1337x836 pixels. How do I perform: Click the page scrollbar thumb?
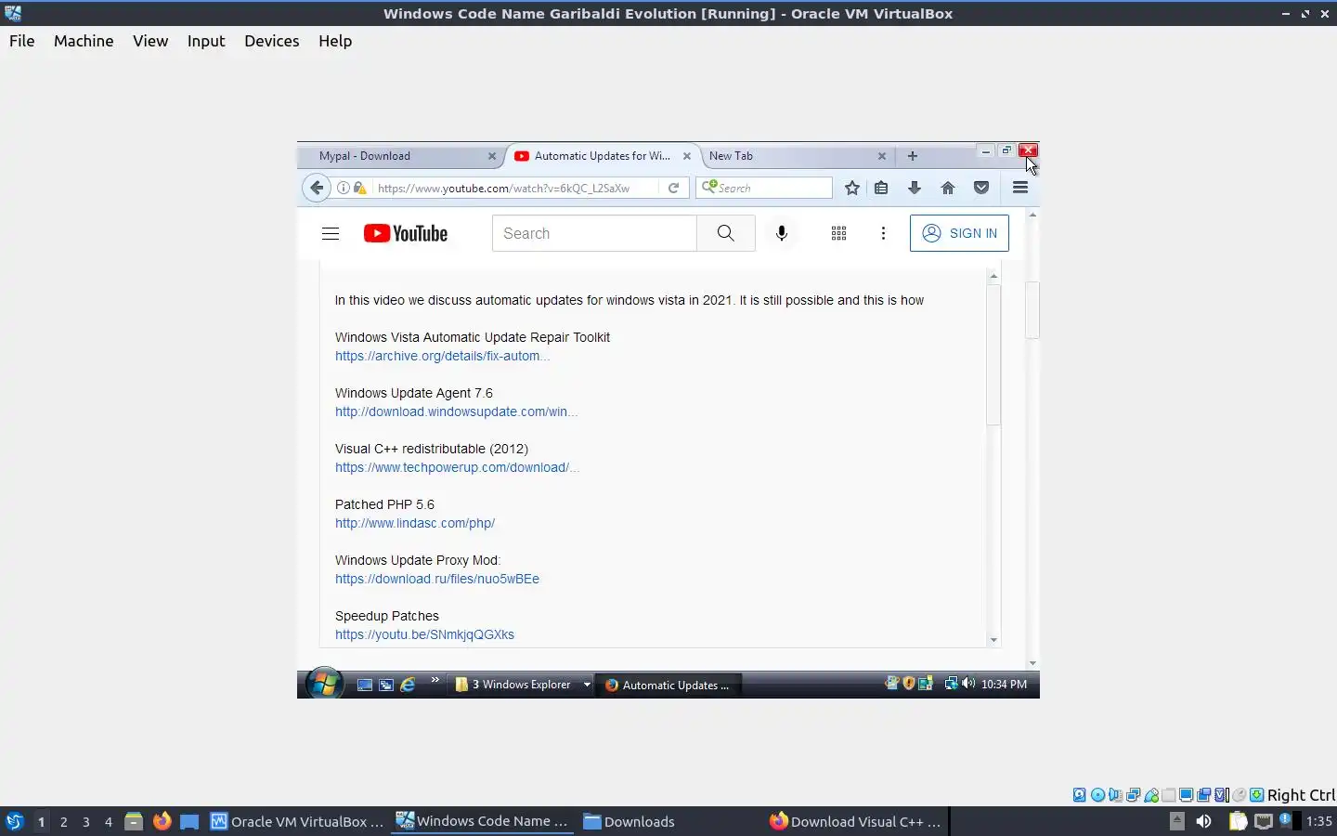1032,309
